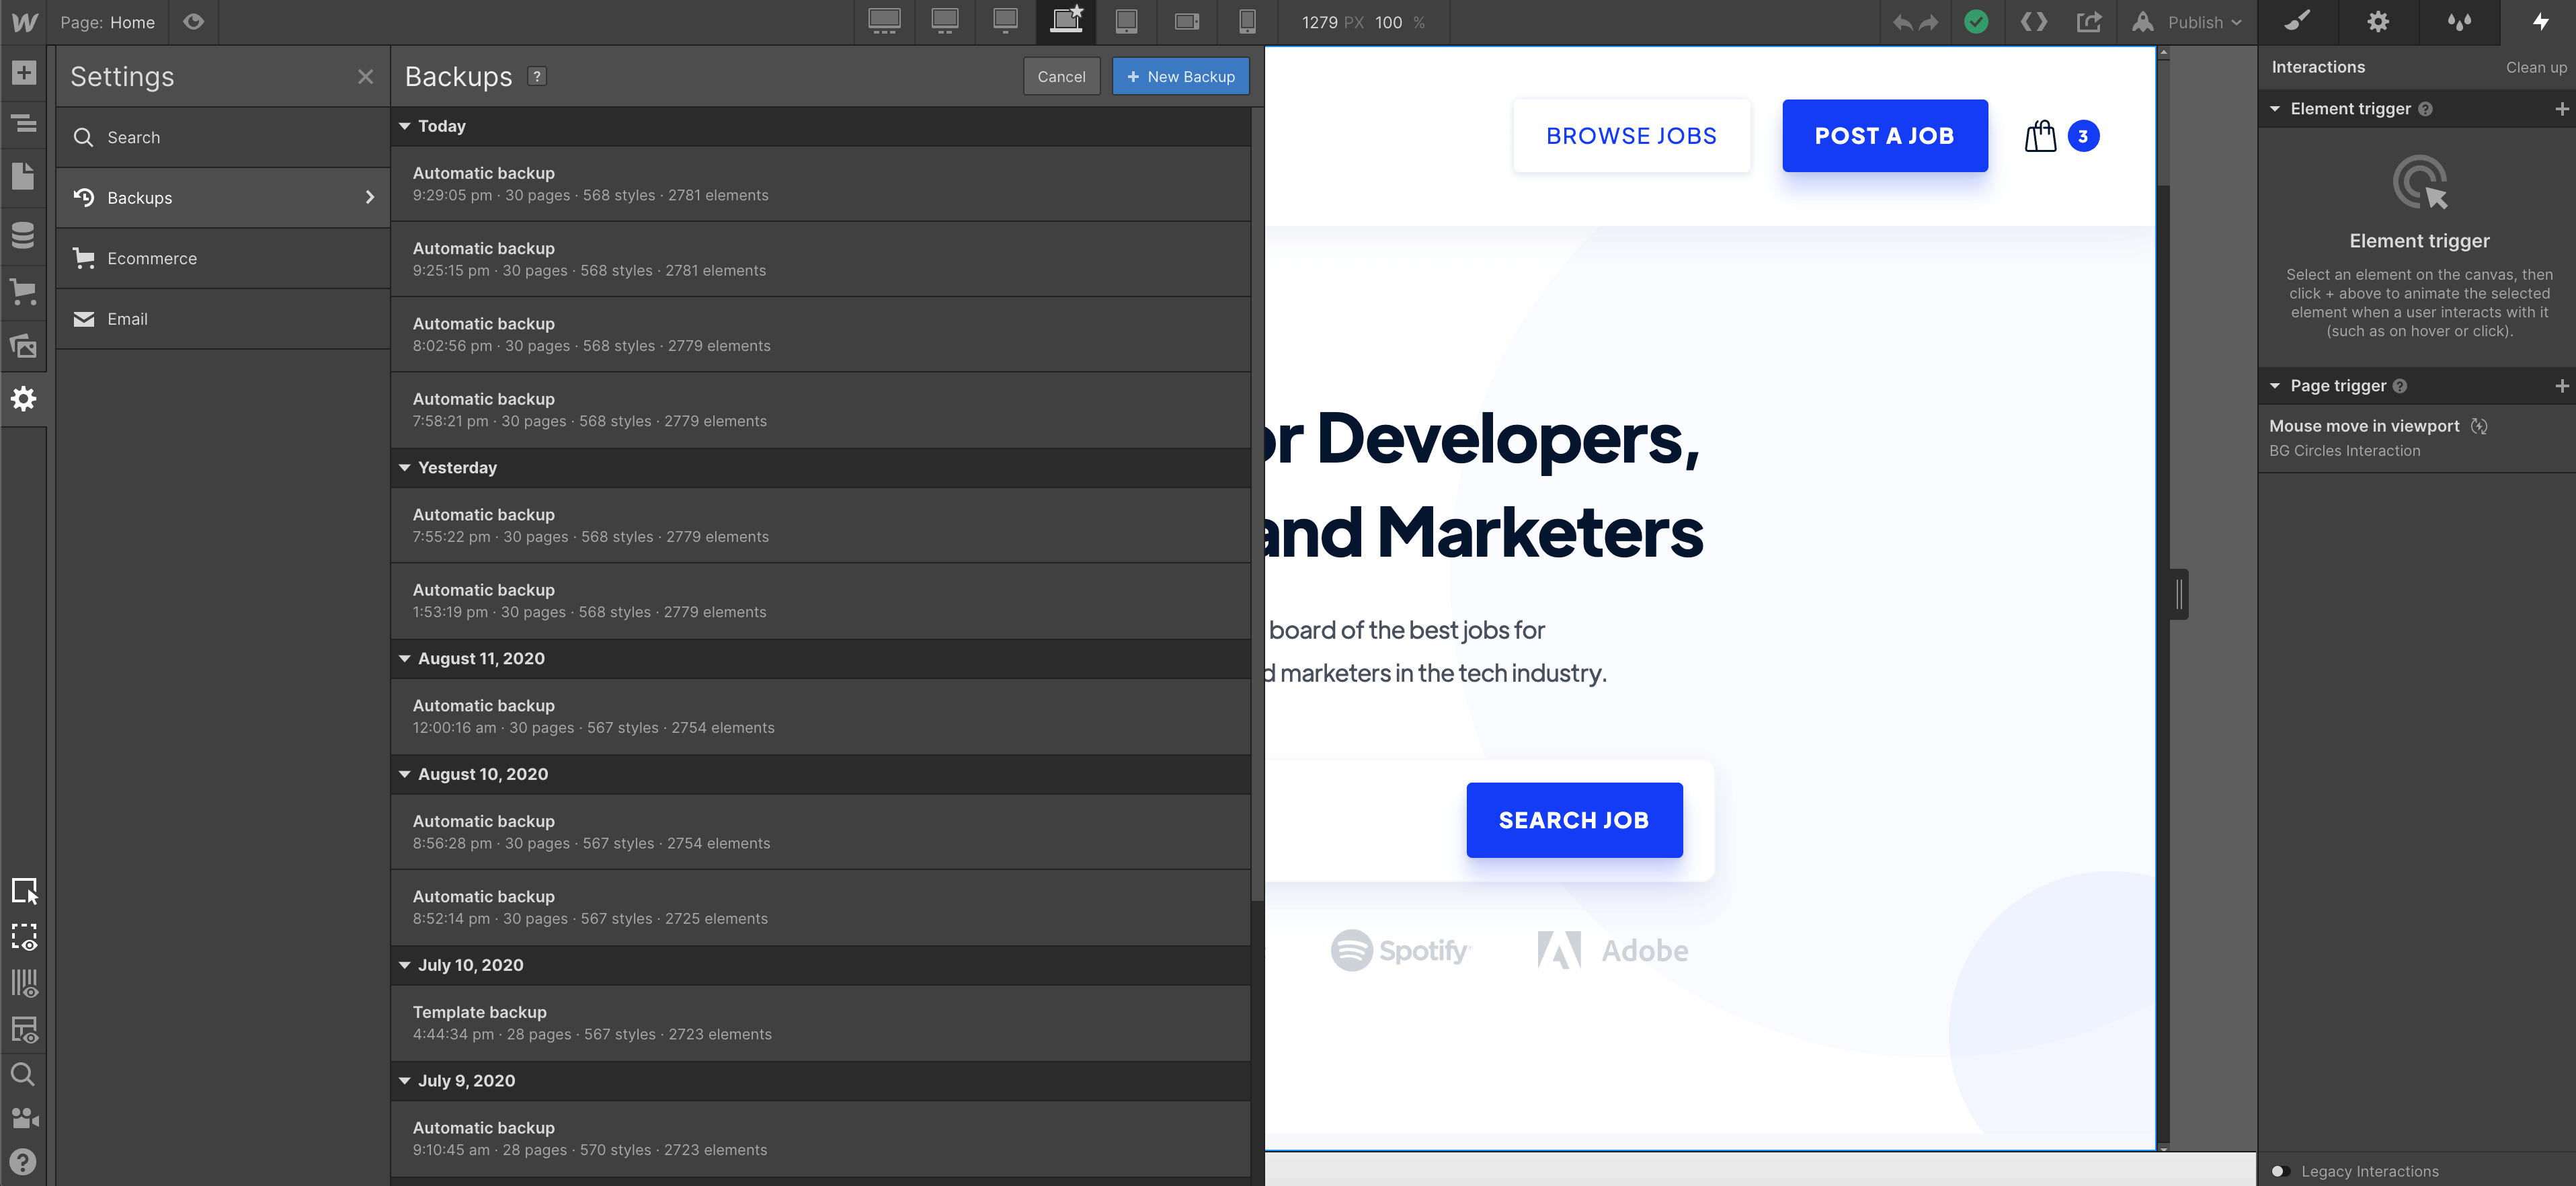The image size is (2576, 1186).
Task: Click the export code icon
Action: [x=2033, y=22]
